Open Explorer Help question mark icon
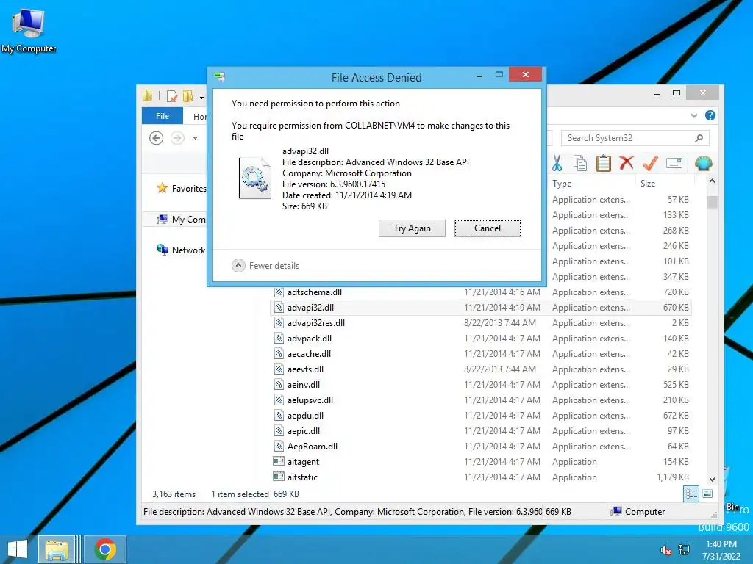 coord(710,115)
